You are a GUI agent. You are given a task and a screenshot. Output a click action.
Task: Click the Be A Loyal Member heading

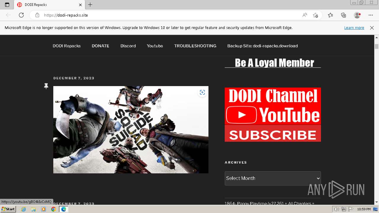274,63
